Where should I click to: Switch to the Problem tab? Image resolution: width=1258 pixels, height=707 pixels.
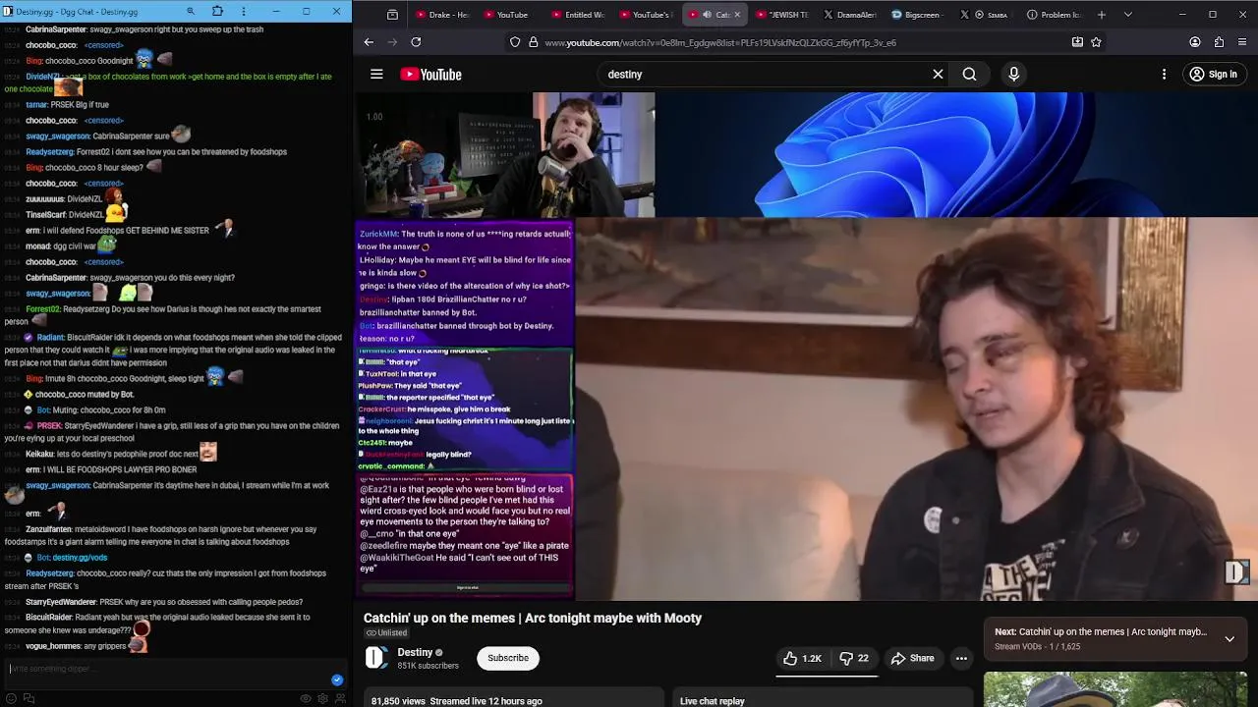[x=1054, y=15]
